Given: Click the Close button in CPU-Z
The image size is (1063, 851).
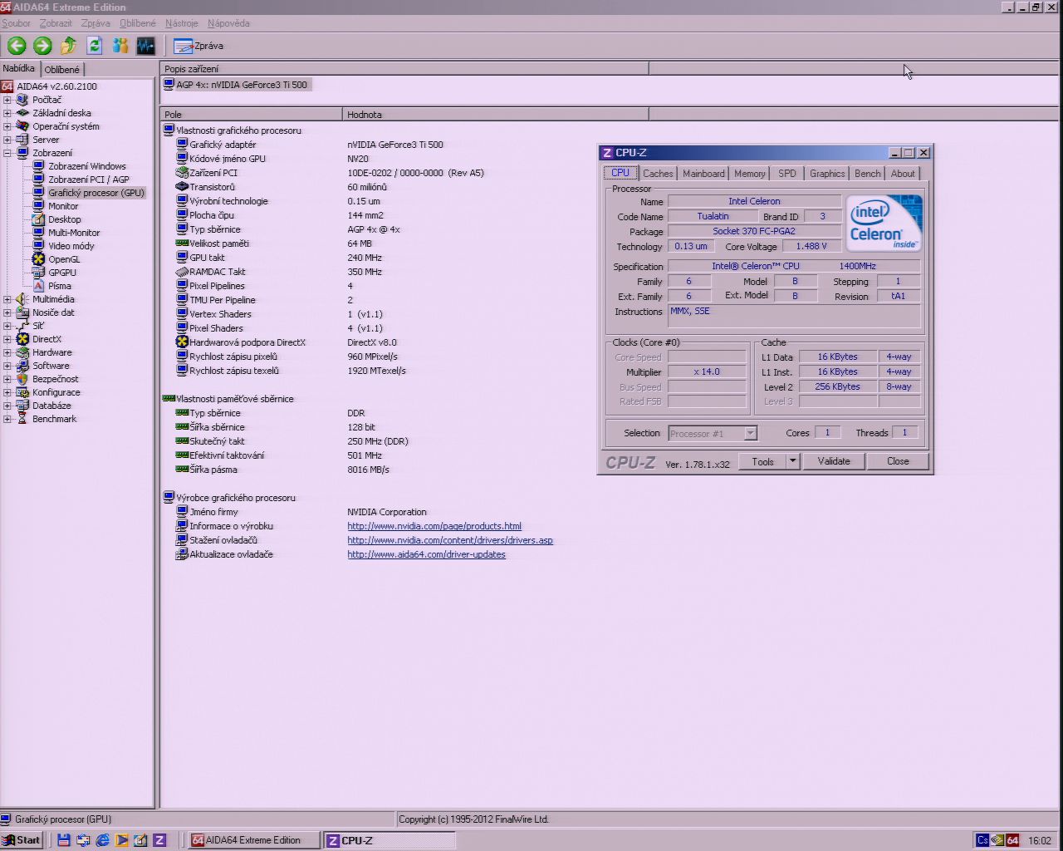Looking at the screenshot, I should pos(898,461).
